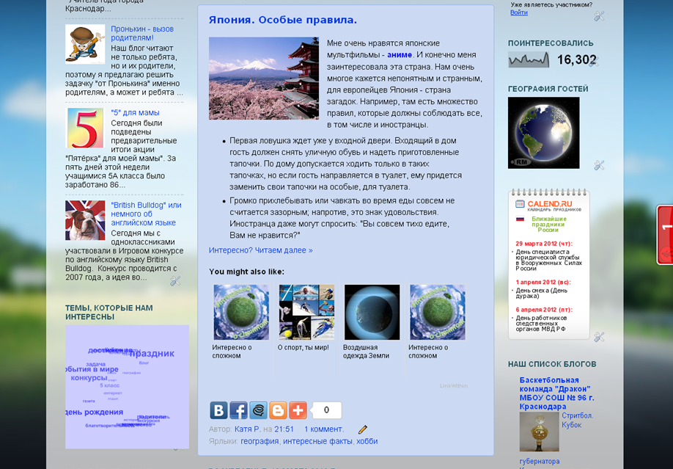Click the 21:51 timestamp link

[x=284, y=429]
